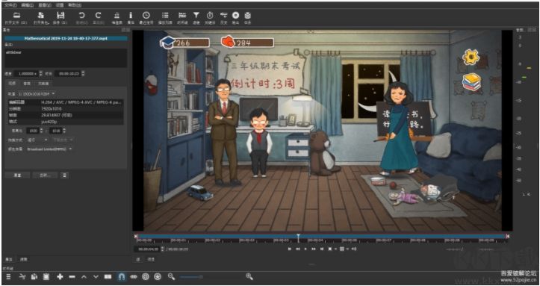Click the Save floppy-disk toolbar icon
Image resolution: width=540 pixels, height=286 pixels.
point(60,17)
